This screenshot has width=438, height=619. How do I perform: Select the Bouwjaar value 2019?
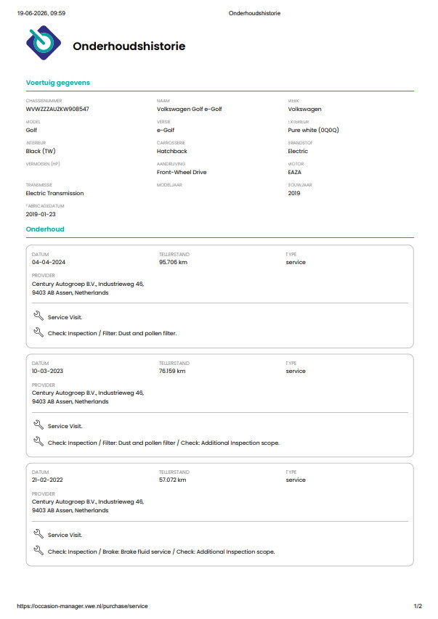[293, 193]
